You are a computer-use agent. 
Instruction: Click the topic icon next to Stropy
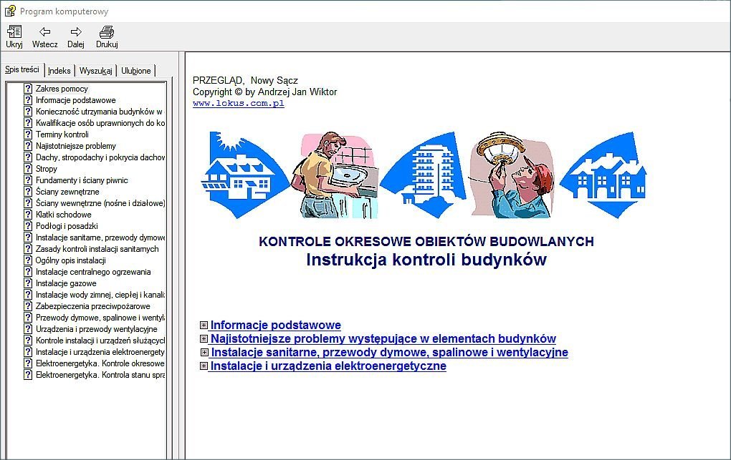28,169
